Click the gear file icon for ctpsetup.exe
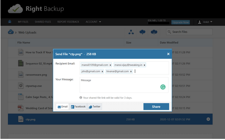Image resolution: width=225 pixels, height=140 pixels. click(21, 86)
